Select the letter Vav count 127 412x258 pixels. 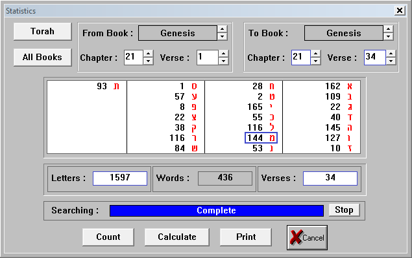coord(339,138)
